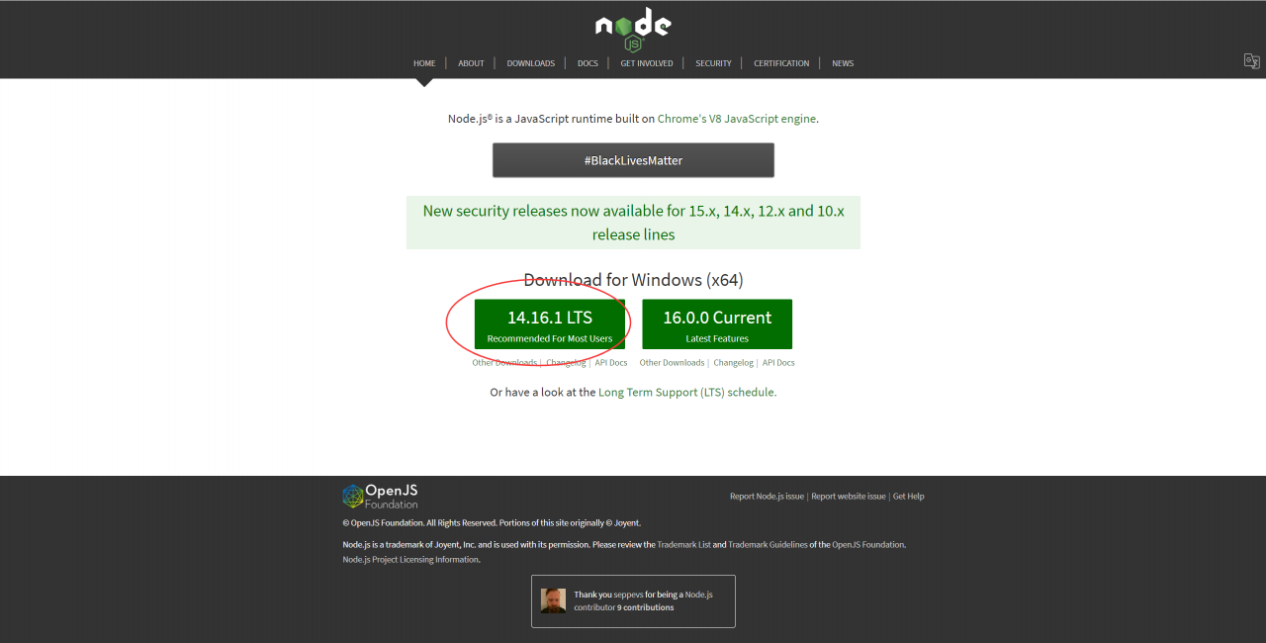Click the '9 contributions' text
1266x643 pixels.
click(x=645, y=607)
